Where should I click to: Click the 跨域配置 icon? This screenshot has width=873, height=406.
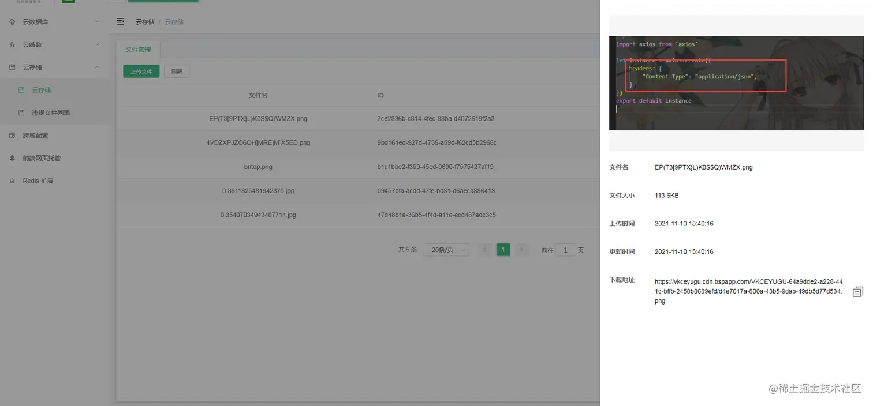tap(13, 136)
